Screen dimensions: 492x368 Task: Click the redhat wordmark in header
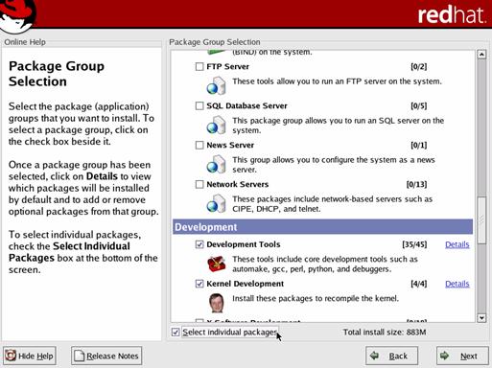452,14
